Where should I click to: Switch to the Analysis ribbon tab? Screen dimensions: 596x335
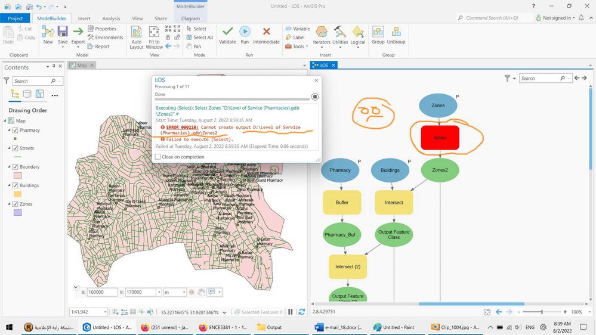tap(111, 18)
